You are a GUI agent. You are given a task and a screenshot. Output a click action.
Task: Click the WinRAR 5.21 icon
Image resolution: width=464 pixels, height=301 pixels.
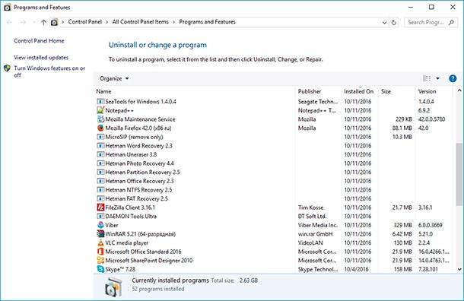pos(100,234)
